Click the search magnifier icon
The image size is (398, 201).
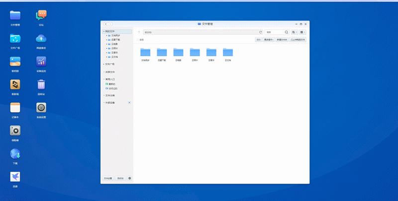pyautogui.click(x=286, y=32)
